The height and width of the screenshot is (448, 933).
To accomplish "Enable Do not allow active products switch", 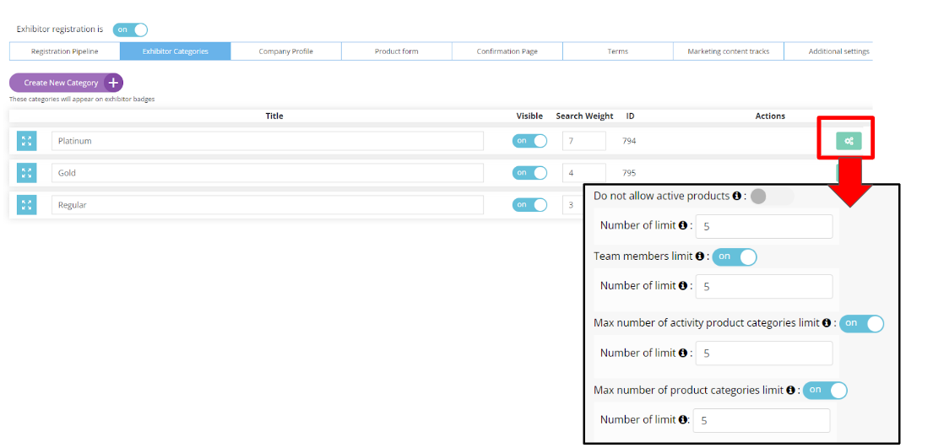I will [772, 197].
